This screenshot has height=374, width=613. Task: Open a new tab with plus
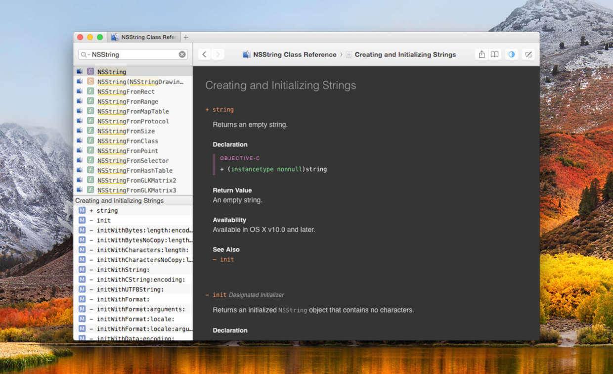(x=186, y=37)
